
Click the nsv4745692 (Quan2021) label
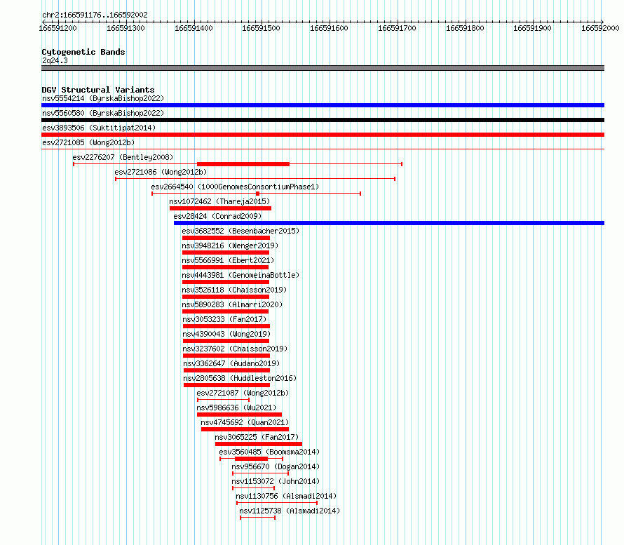pos(245,422)
